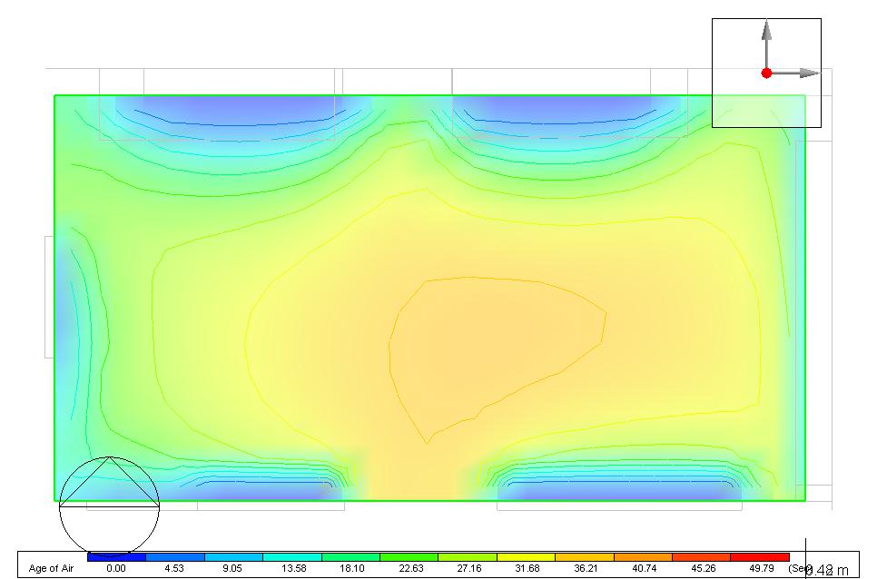
Task: Click the 18.10 legend value
Action: pyautogui.click(x=352, y=568)
